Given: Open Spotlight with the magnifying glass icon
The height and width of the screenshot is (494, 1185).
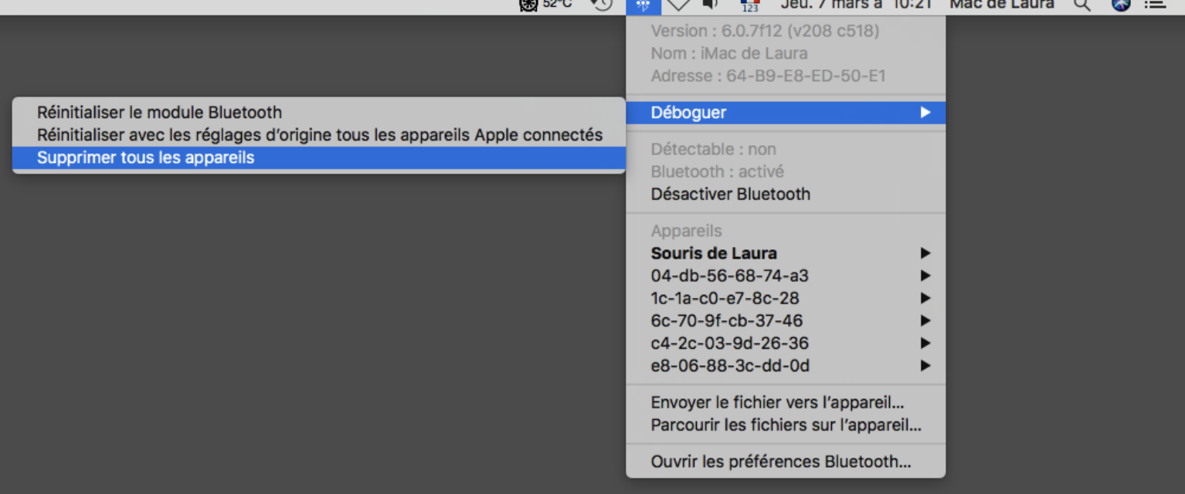Looking at the screenshot, I should [x=1082, y=6].
